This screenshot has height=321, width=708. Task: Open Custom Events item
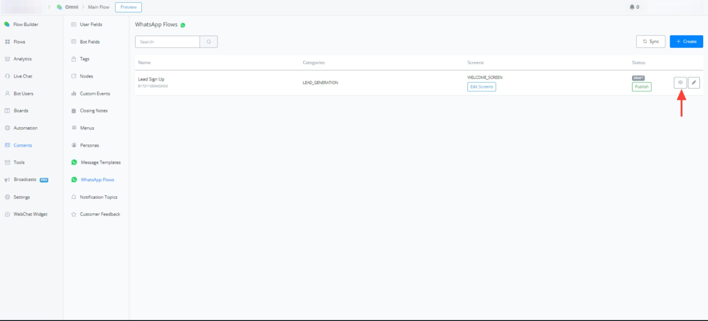click(x=95, y=94)
